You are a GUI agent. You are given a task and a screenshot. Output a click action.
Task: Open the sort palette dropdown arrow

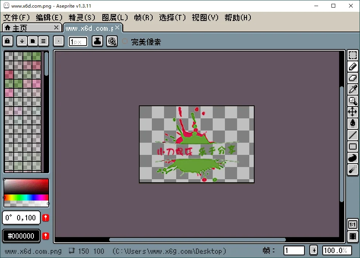pyautogui.click(x=22, y=41)
